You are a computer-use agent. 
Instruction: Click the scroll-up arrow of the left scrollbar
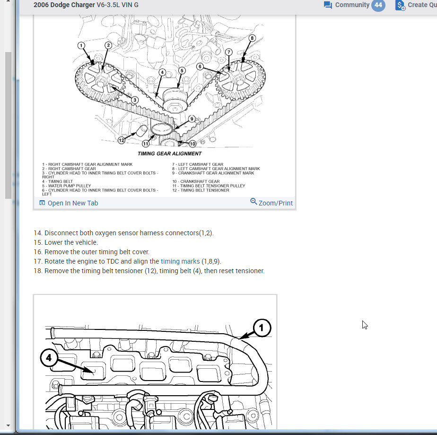[x=8, y=2]
